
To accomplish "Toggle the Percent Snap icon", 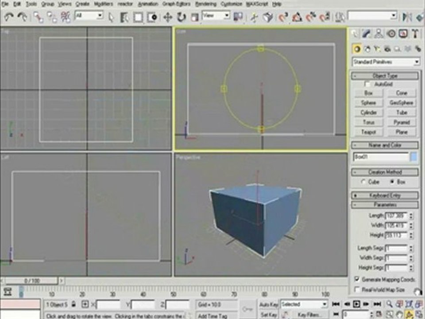I will click(311, 17).
